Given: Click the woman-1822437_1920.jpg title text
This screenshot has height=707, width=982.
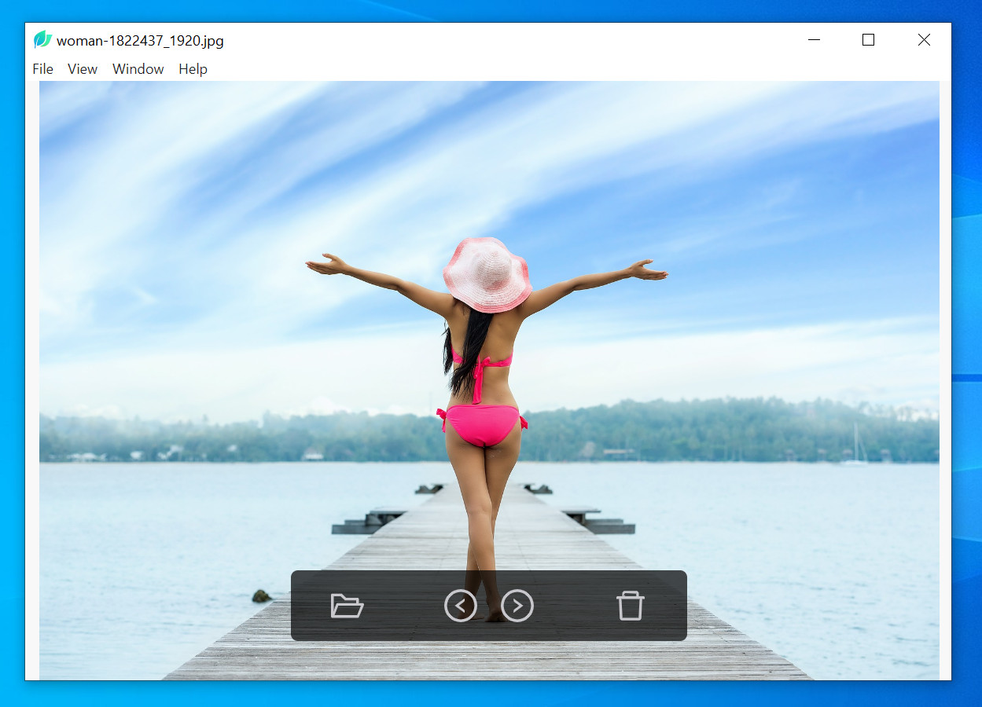Looking at the screenshot, I should [140, 41].
